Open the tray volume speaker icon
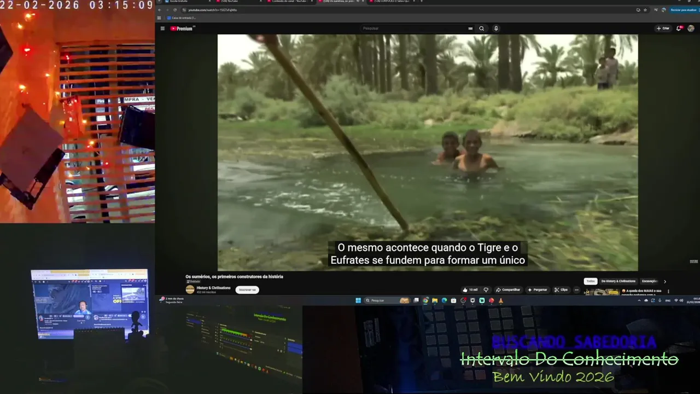Image resolution: width=700 pixels, height=394 pixels. [x=681, y=300]
